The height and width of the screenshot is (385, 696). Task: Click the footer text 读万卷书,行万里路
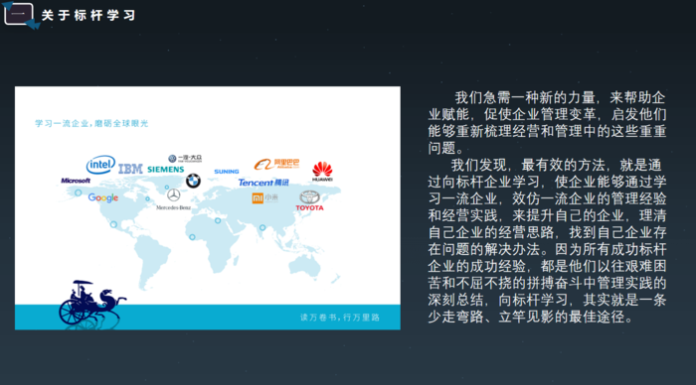[340, 318]
